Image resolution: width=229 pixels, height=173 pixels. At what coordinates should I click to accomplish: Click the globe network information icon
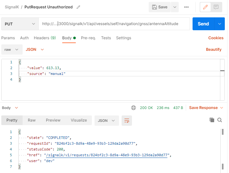coord(134,108)
